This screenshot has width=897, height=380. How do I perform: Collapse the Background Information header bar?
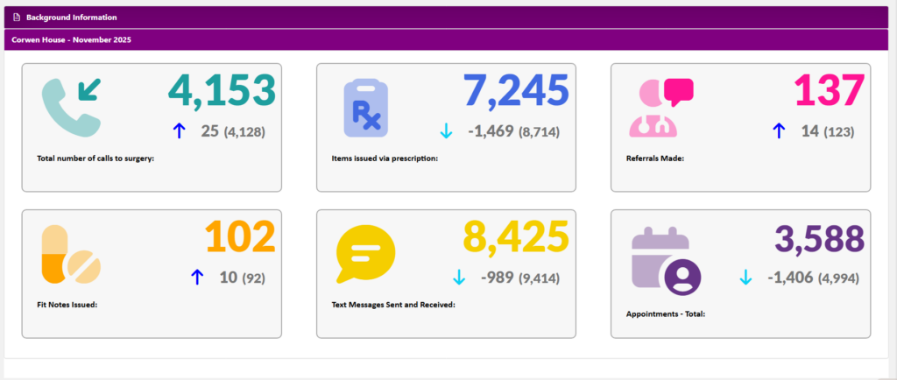coord(448,18)
